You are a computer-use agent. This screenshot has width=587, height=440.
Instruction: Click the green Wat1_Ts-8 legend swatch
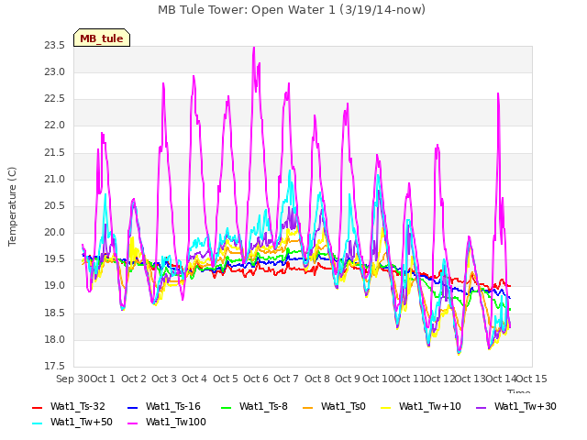click(227, 407)
